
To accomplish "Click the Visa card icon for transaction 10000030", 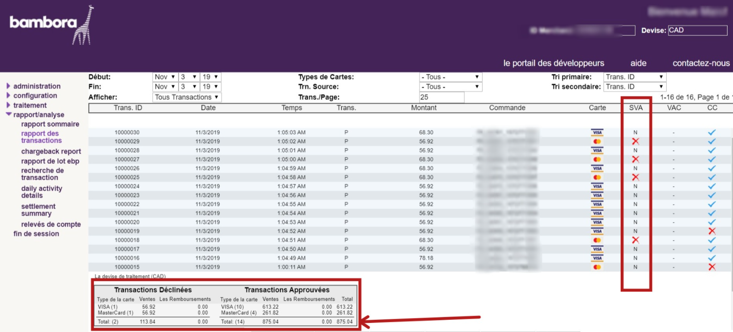I will [597, 133].
